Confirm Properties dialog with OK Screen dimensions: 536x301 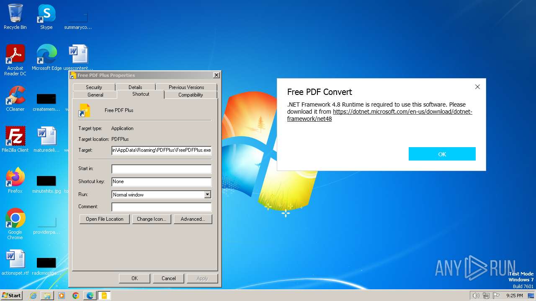pos(134,278)
